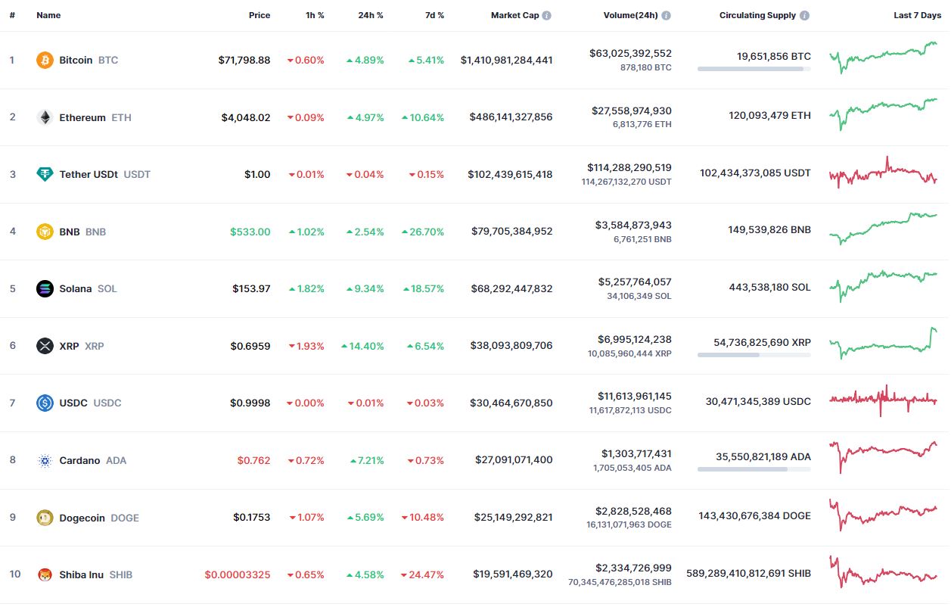Screen dimensions: 951x607
Task: Click the Volume(24h) info icon
Action: point(666,15)
